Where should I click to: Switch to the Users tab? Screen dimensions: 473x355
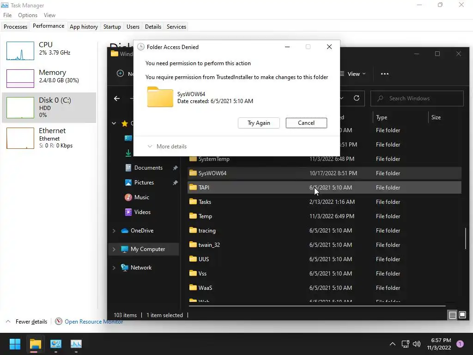[x=133, y=26]
